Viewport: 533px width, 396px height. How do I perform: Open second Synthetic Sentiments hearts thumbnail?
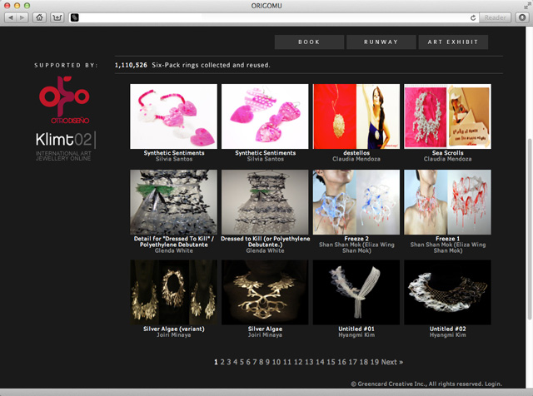pyautogui.click(x=265, y=116)
